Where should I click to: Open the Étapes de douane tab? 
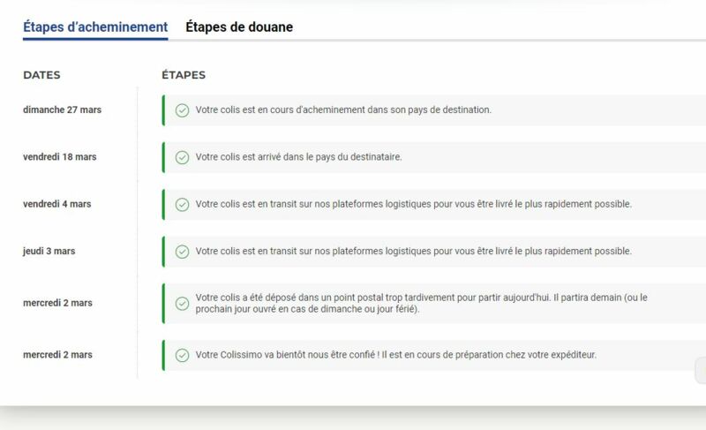click(x=239, y=27)
